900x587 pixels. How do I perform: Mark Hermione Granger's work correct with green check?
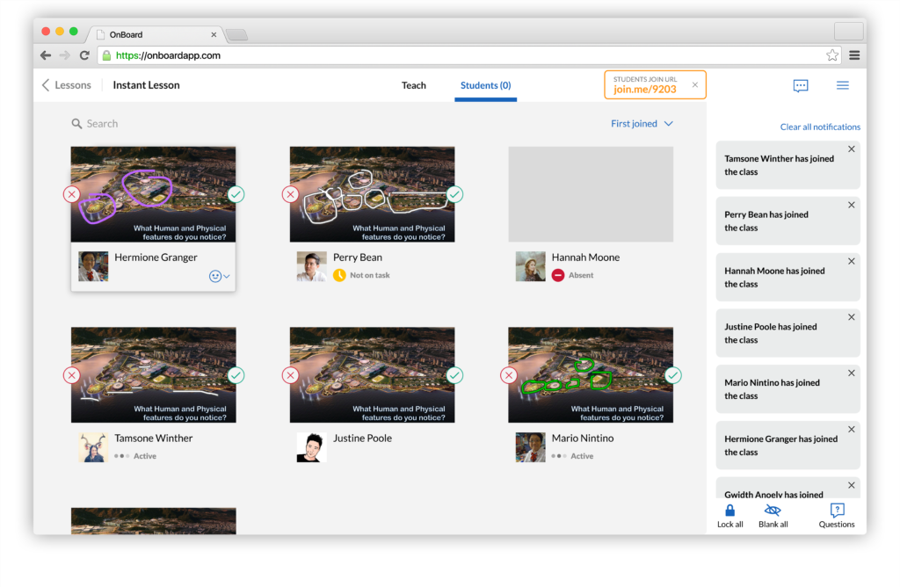pos(236,194)
